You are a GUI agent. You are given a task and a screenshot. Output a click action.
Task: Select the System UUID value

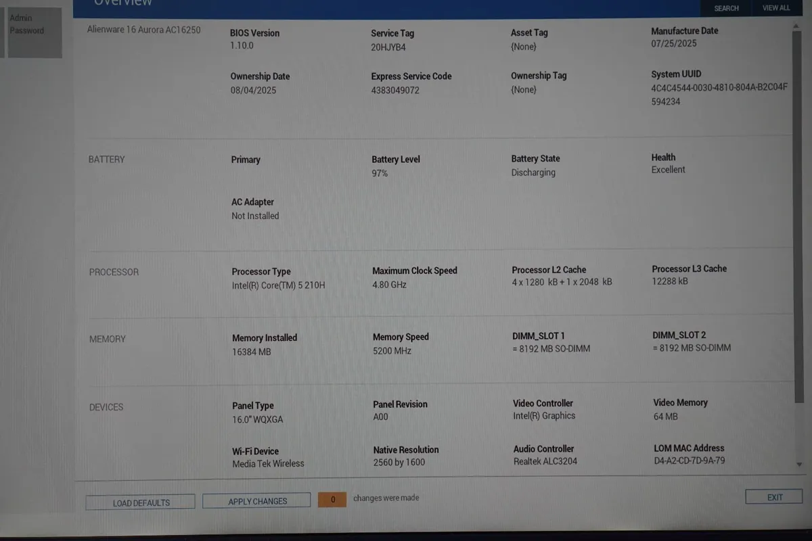[719, 95]
